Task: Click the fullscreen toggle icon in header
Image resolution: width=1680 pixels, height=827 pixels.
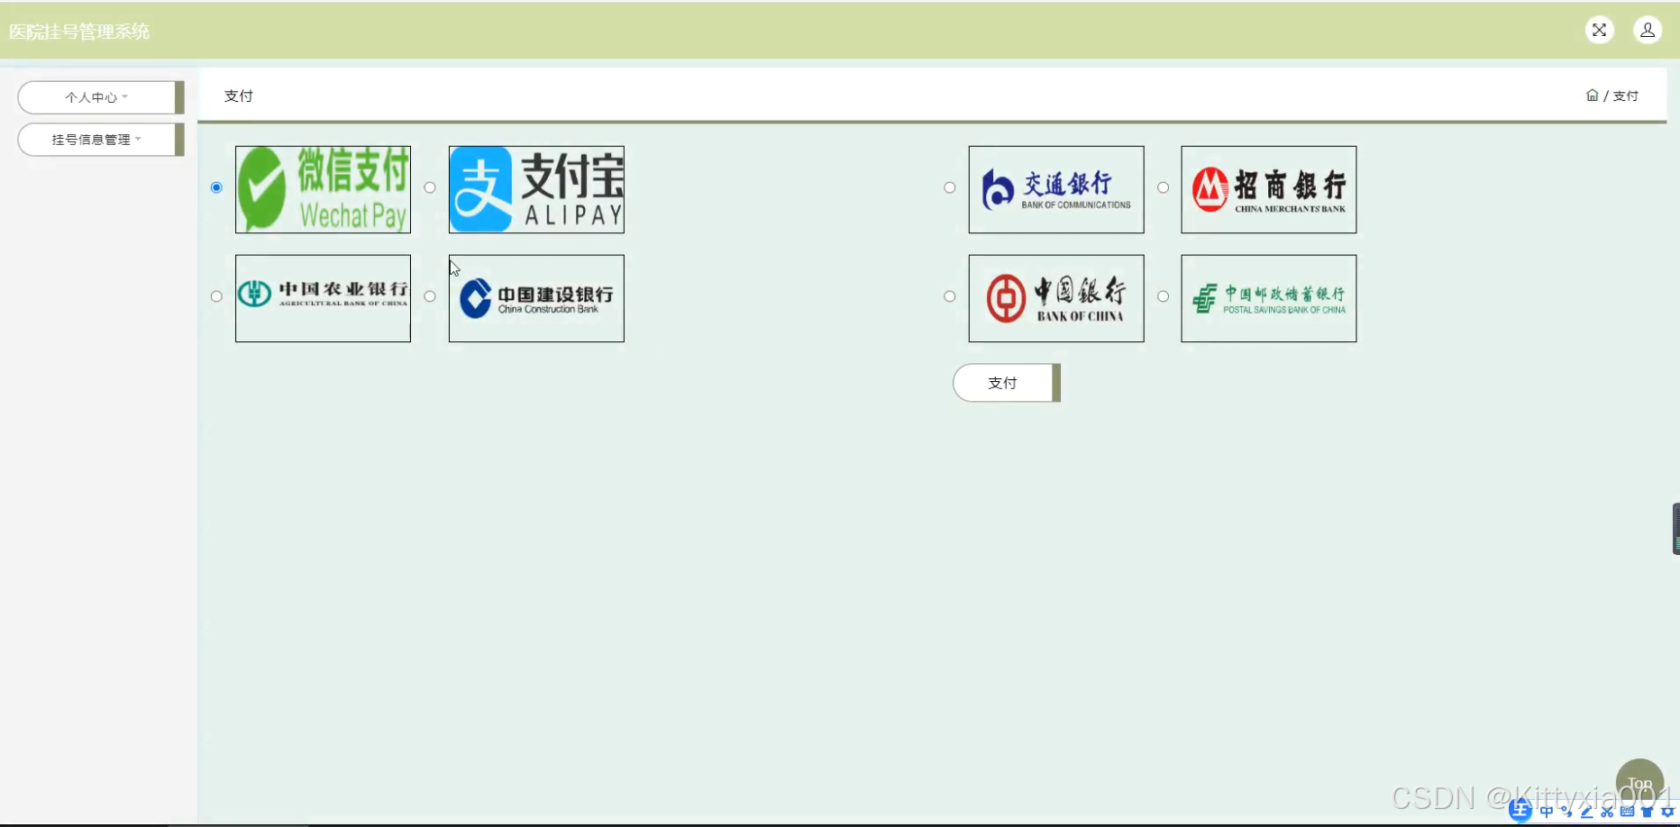Action: (1599, 30)
